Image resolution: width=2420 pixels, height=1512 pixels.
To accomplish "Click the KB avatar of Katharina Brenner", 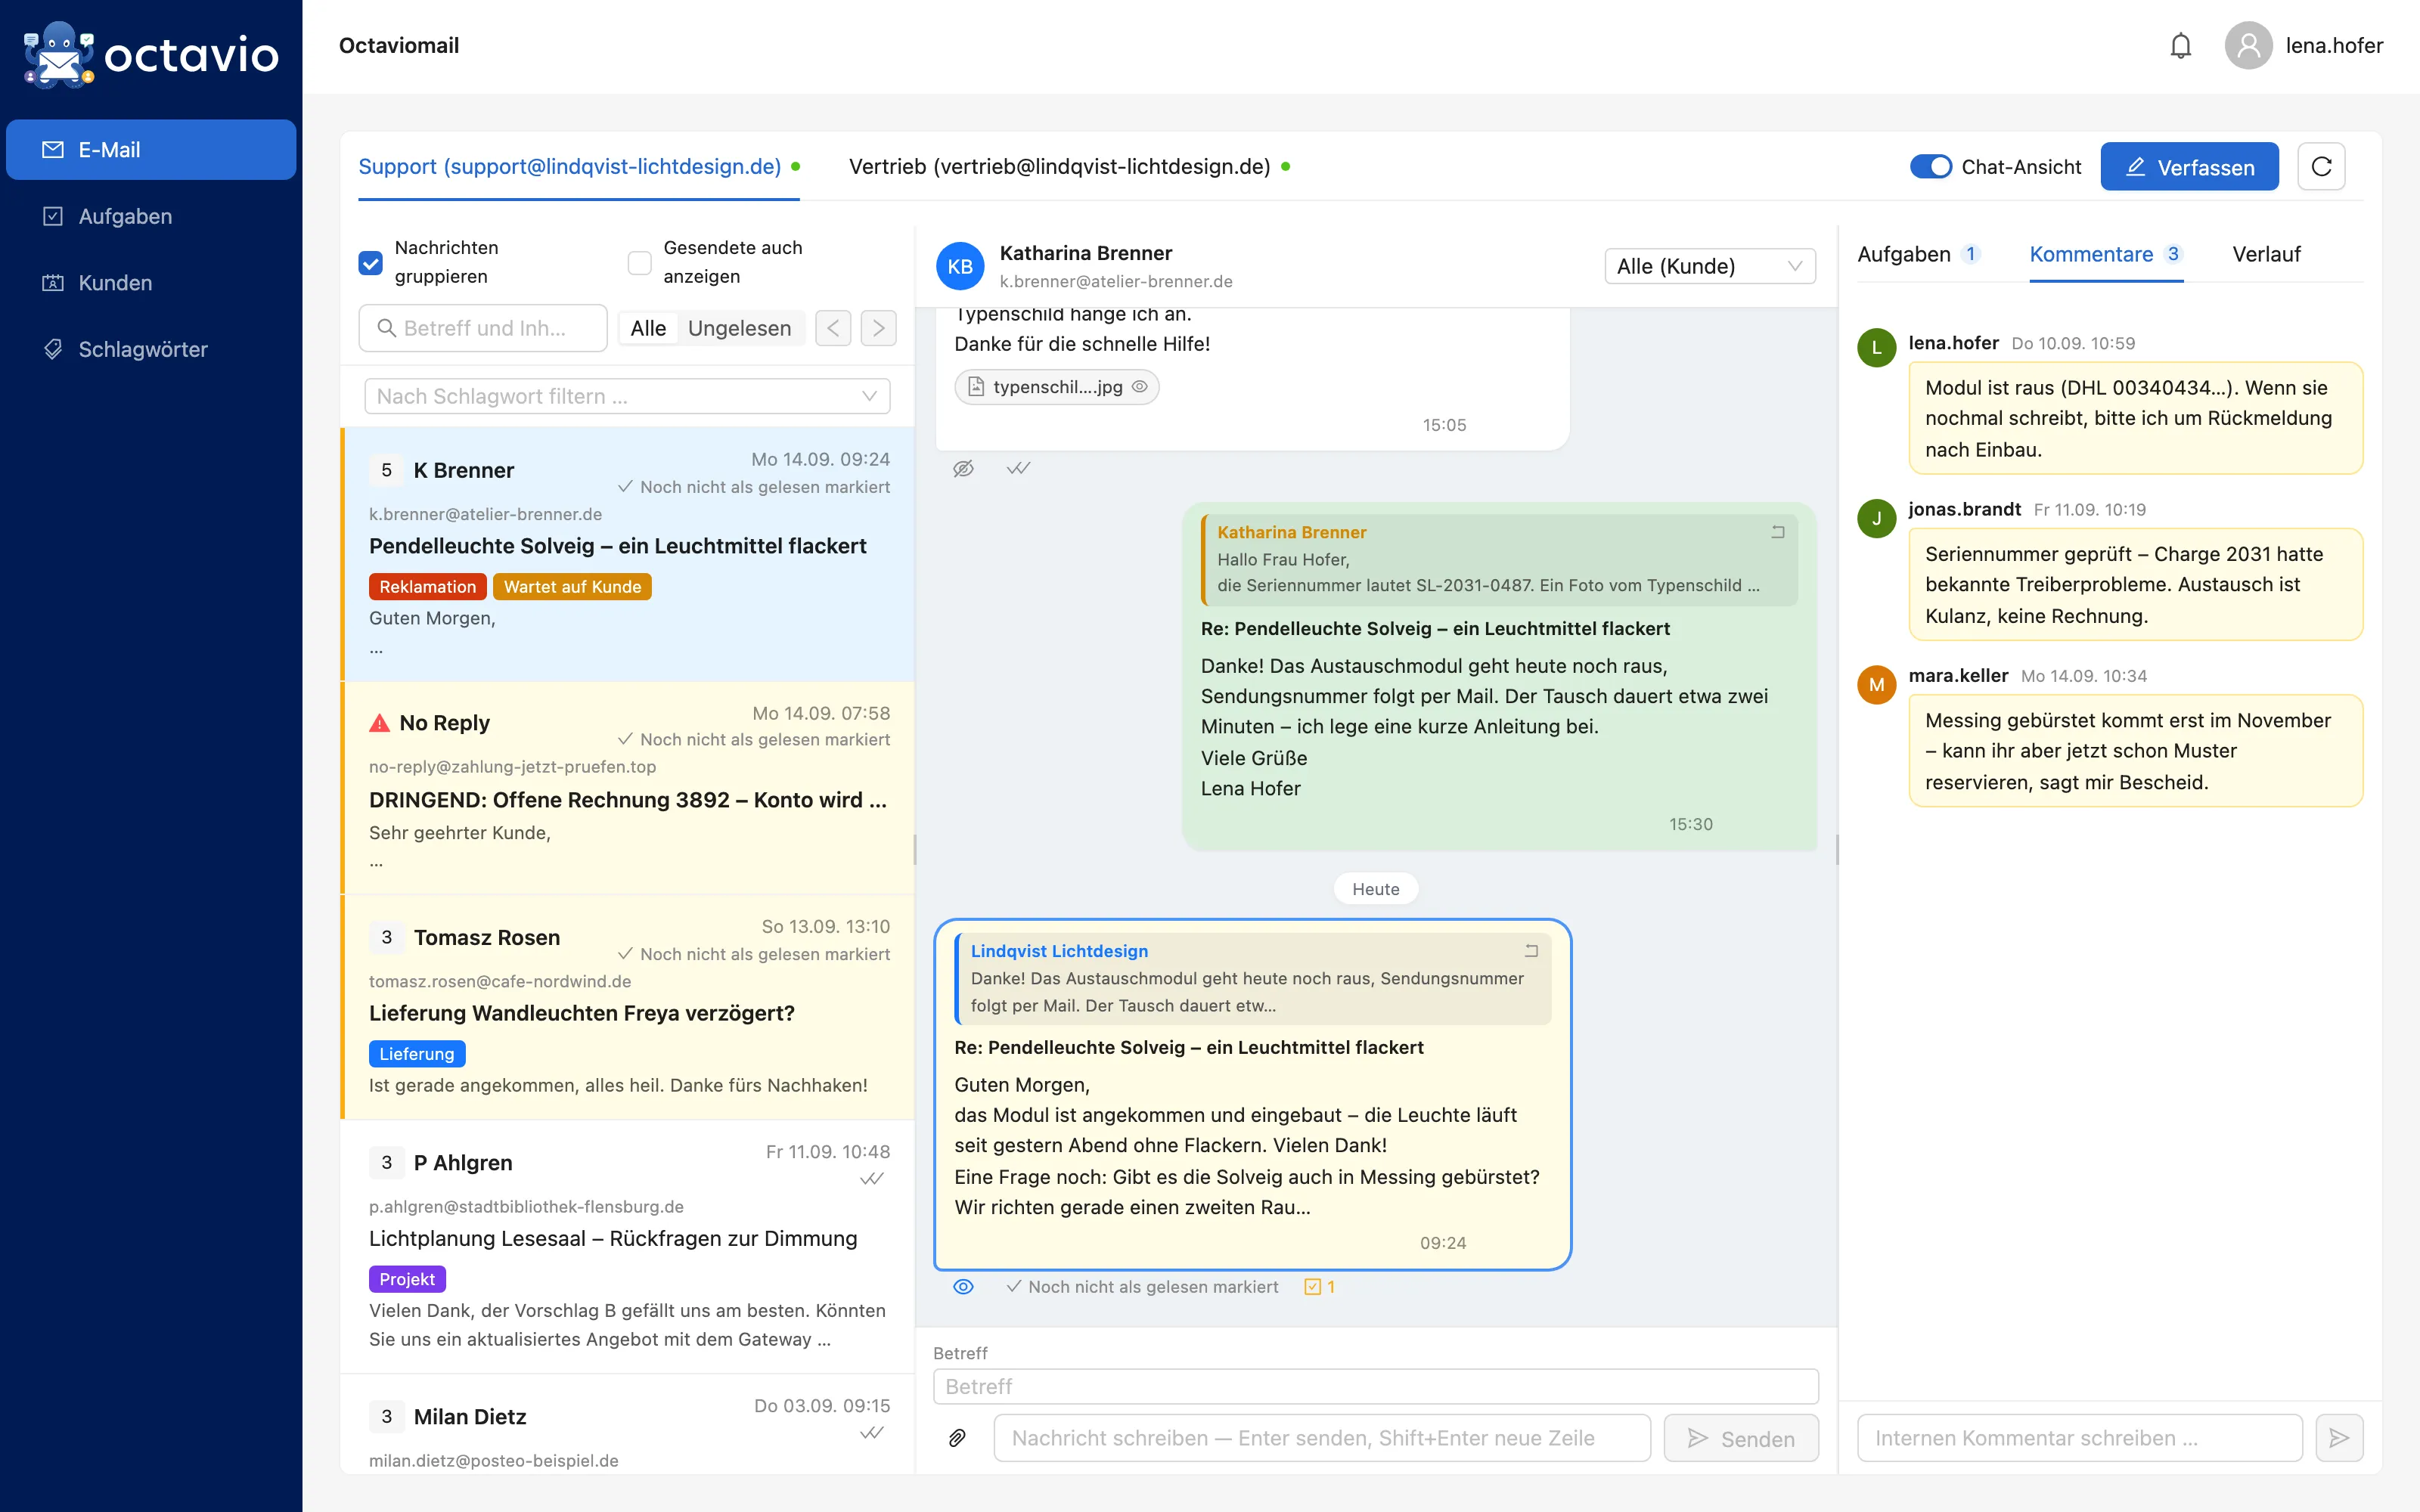I will [x=960, y=266].
